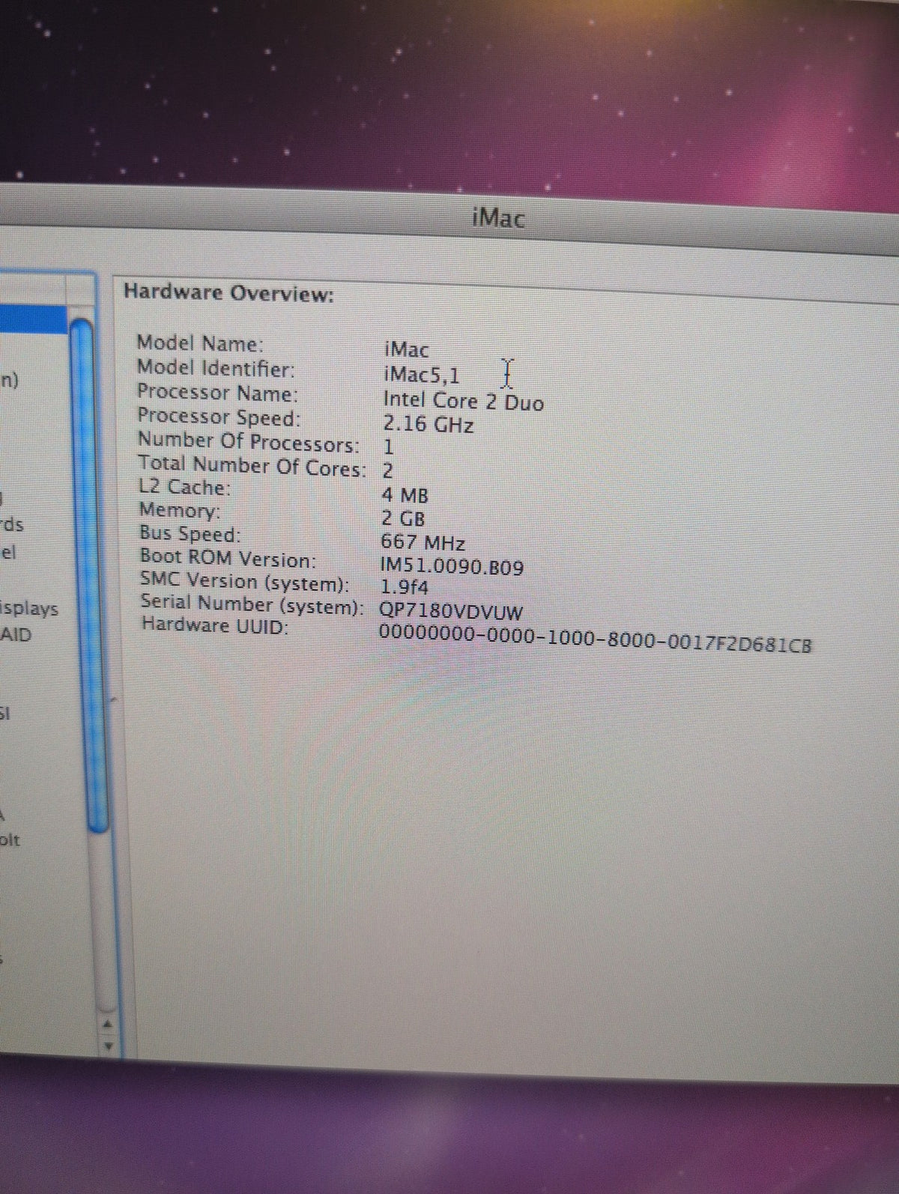
Task: Click the 'Total Number Of Cores:' label
Action: (252, 466)
